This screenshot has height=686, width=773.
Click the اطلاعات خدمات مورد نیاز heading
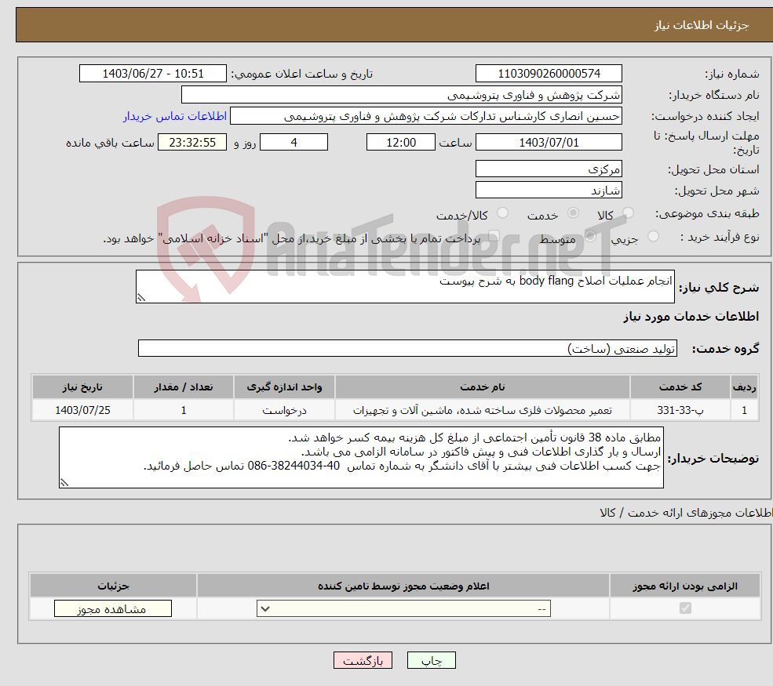[691, 316]
